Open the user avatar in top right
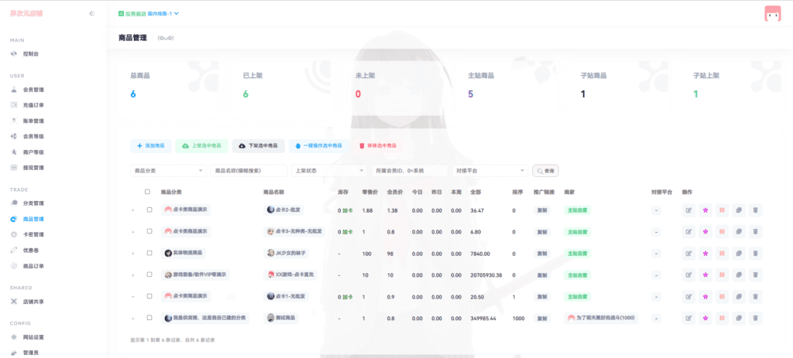Viewport: 793px width, 358px height. point(772,14)
